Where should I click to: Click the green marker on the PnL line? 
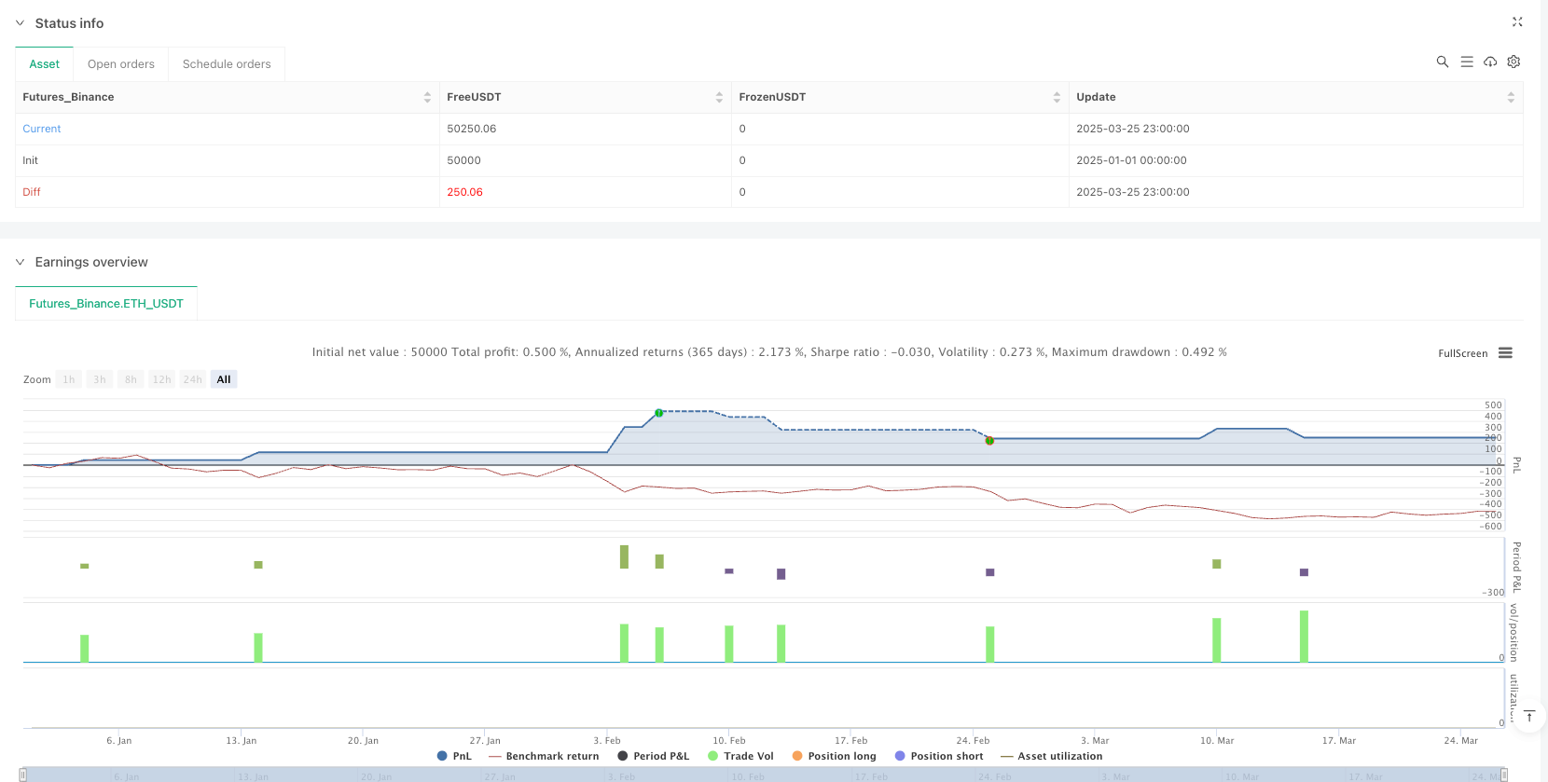pyautogui.click(x=659, y=413)
